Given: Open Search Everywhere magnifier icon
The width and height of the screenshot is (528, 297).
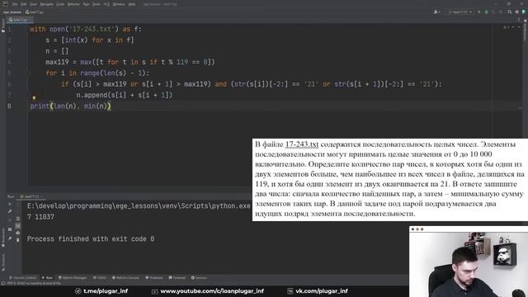Looking at the screenshot, I should coord(510,12).
